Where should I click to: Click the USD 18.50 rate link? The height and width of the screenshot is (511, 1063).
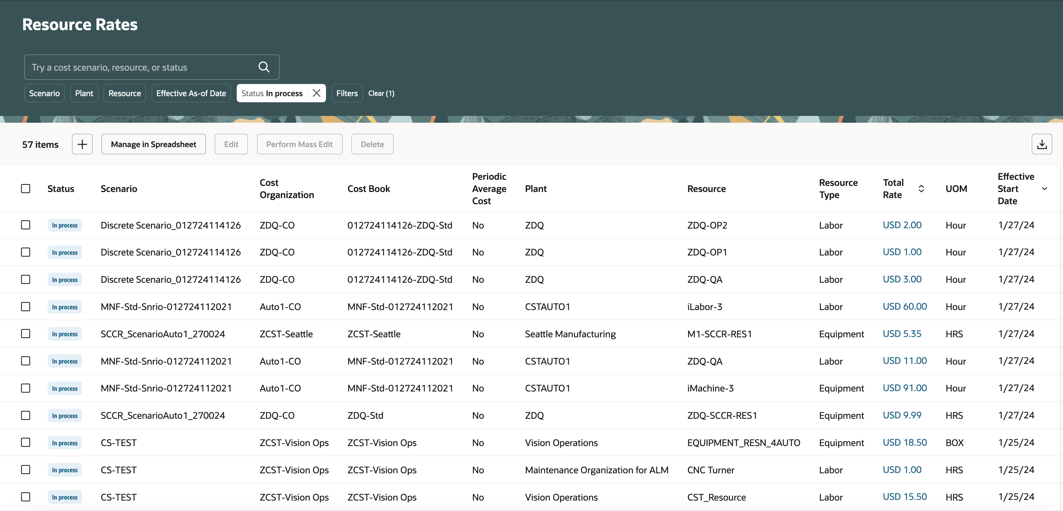904,442
